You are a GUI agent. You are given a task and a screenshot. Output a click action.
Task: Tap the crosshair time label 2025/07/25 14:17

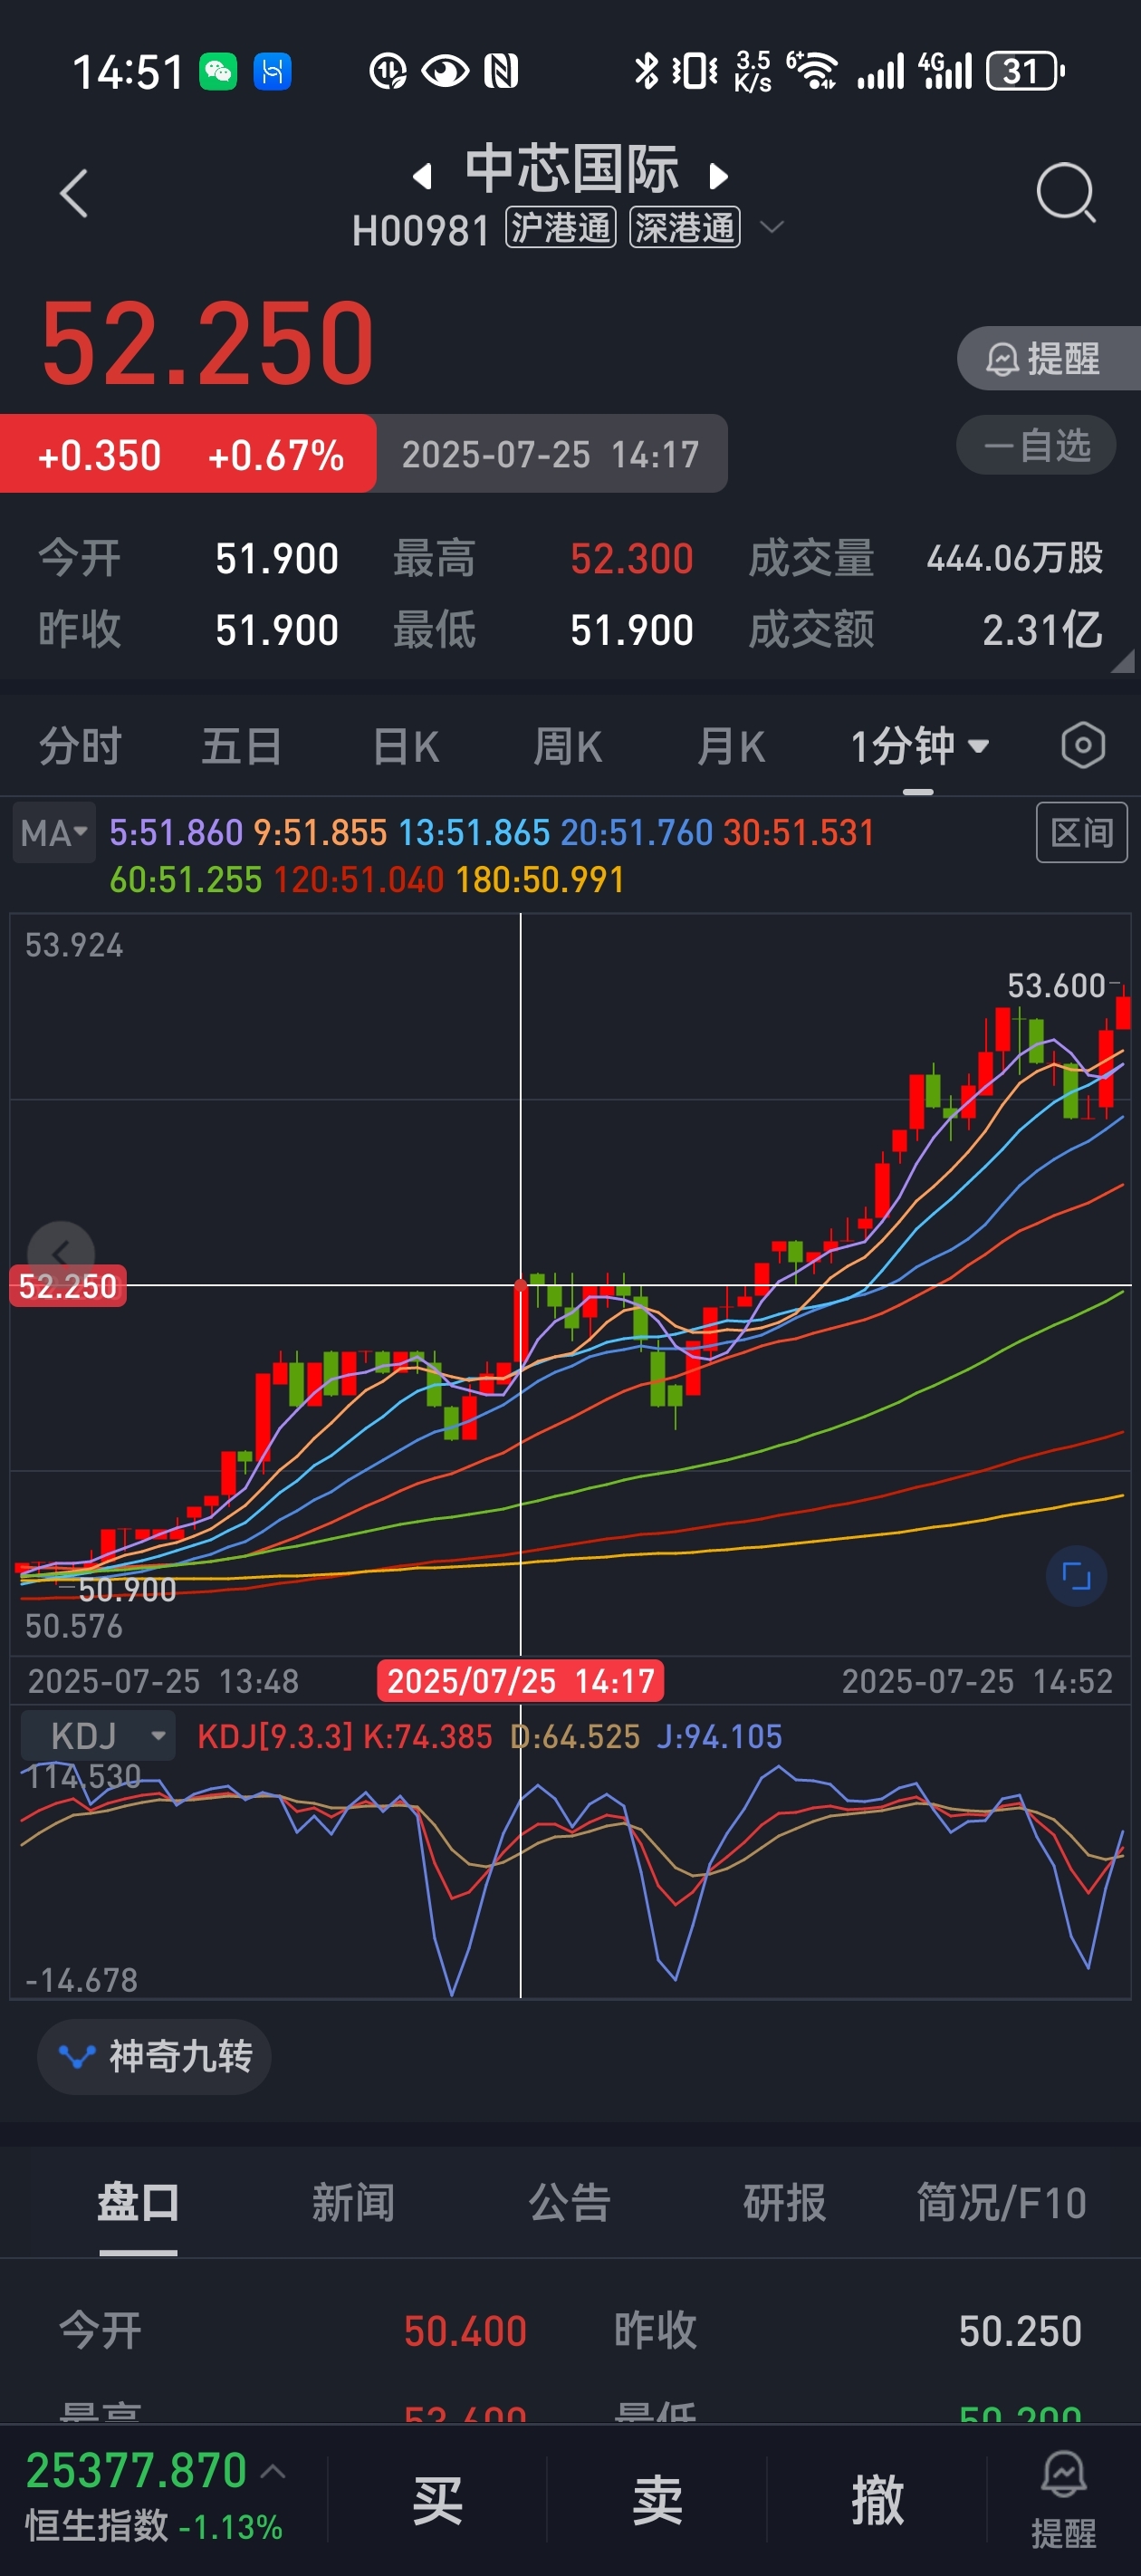pos(520,1680)
